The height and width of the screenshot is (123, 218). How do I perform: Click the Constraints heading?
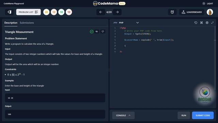pos(11,69)
